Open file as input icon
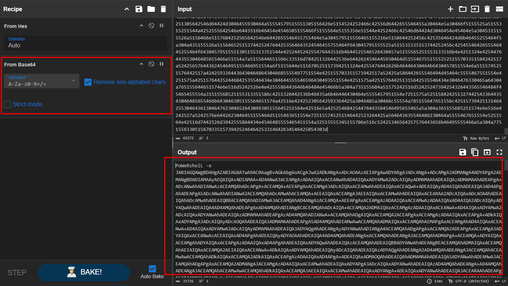Image resolution: width=508 pixels, height=286 pixels. coord(475,9)
